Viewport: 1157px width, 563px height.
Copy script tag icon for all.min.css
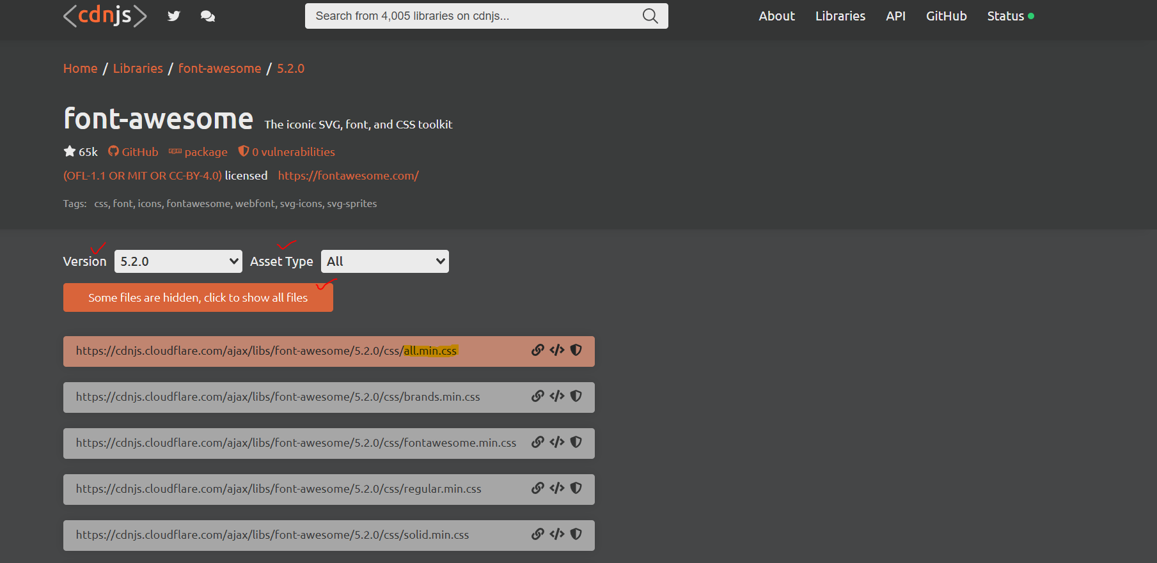[x=557, y=350]
